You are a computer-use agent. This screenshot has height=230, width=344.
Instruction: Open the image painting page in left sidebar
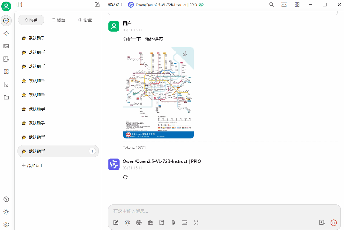click(x=6, y=46)
